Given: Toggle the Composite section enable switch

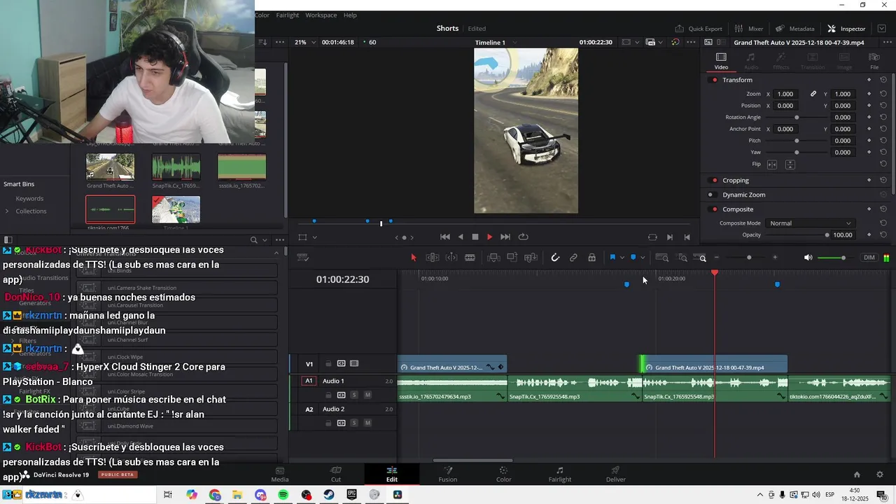Looking at the screenshot, I should pyautogui.click(x=714, y=209).
